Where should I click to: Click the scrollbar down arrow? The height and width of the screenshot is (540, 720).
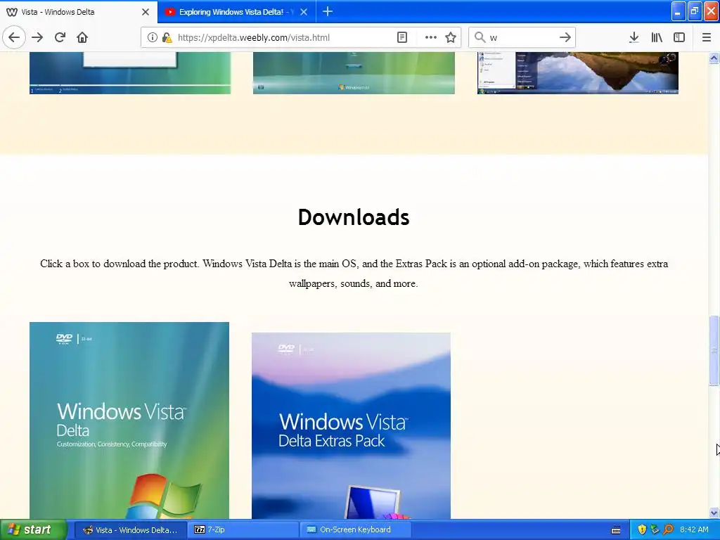pyautogui.click(x=714, y=513)
